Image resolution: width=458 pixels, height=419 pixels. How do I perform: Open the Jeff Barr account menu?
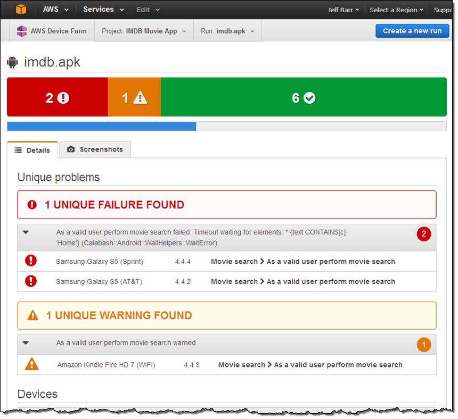[x=343, y=10]
